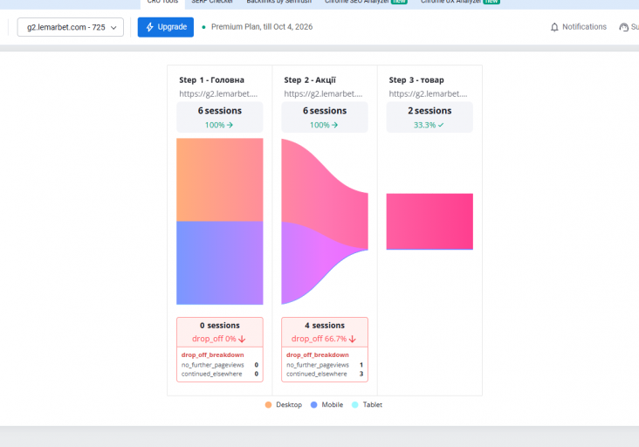The width and height of the screenshot is (639, 447).
Task: Open the Notifications label
Action: point(584,27)
